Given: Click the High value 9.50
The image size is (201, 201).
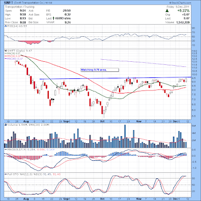Looking at the screenshot, I should (x=23, y=15).
